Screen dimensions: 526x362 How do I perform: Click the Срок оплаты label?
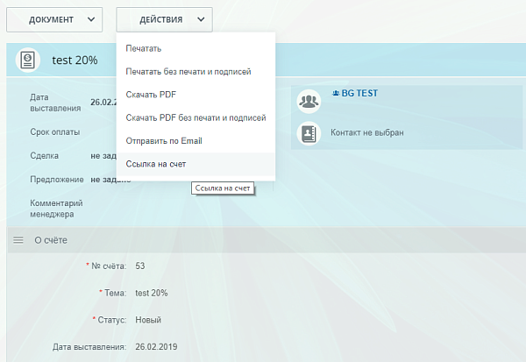coord(55,131)
